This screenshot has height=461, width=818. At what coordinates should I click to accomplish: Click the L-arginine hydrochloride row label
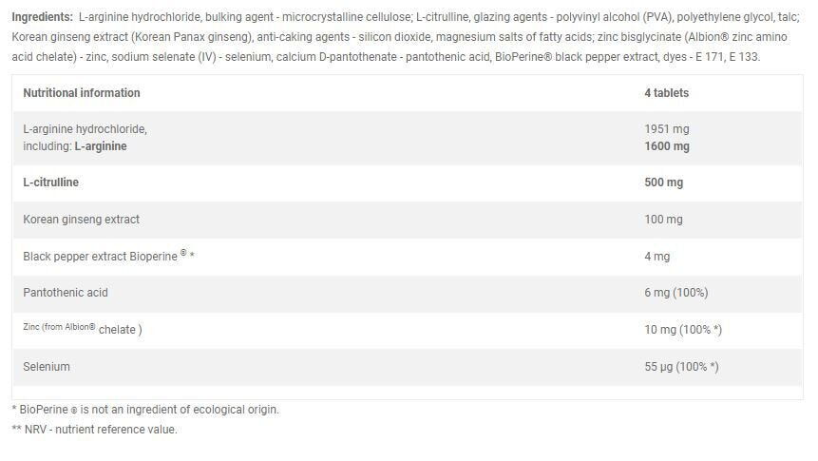click(x=85, y=129)
